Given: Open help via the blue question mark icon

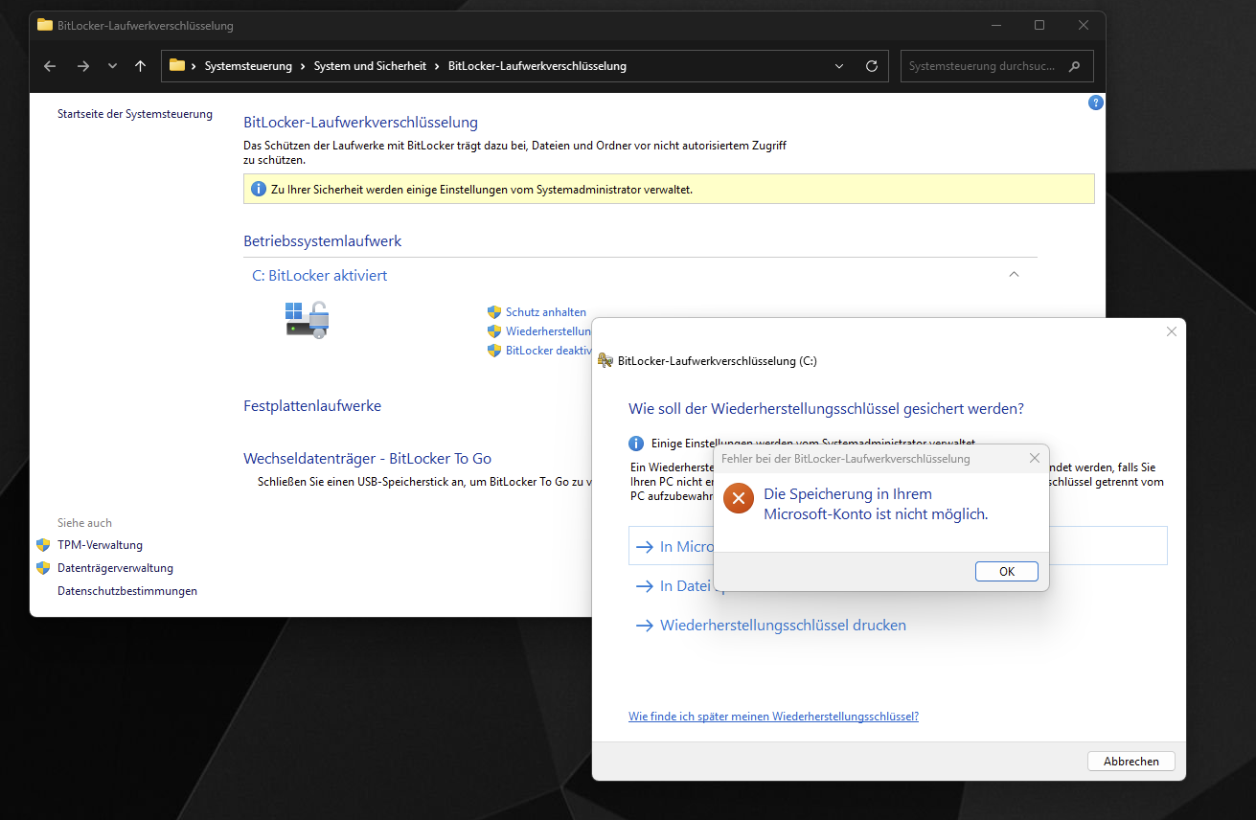Looking at the screenshot, I should (x=1096, y=102).
